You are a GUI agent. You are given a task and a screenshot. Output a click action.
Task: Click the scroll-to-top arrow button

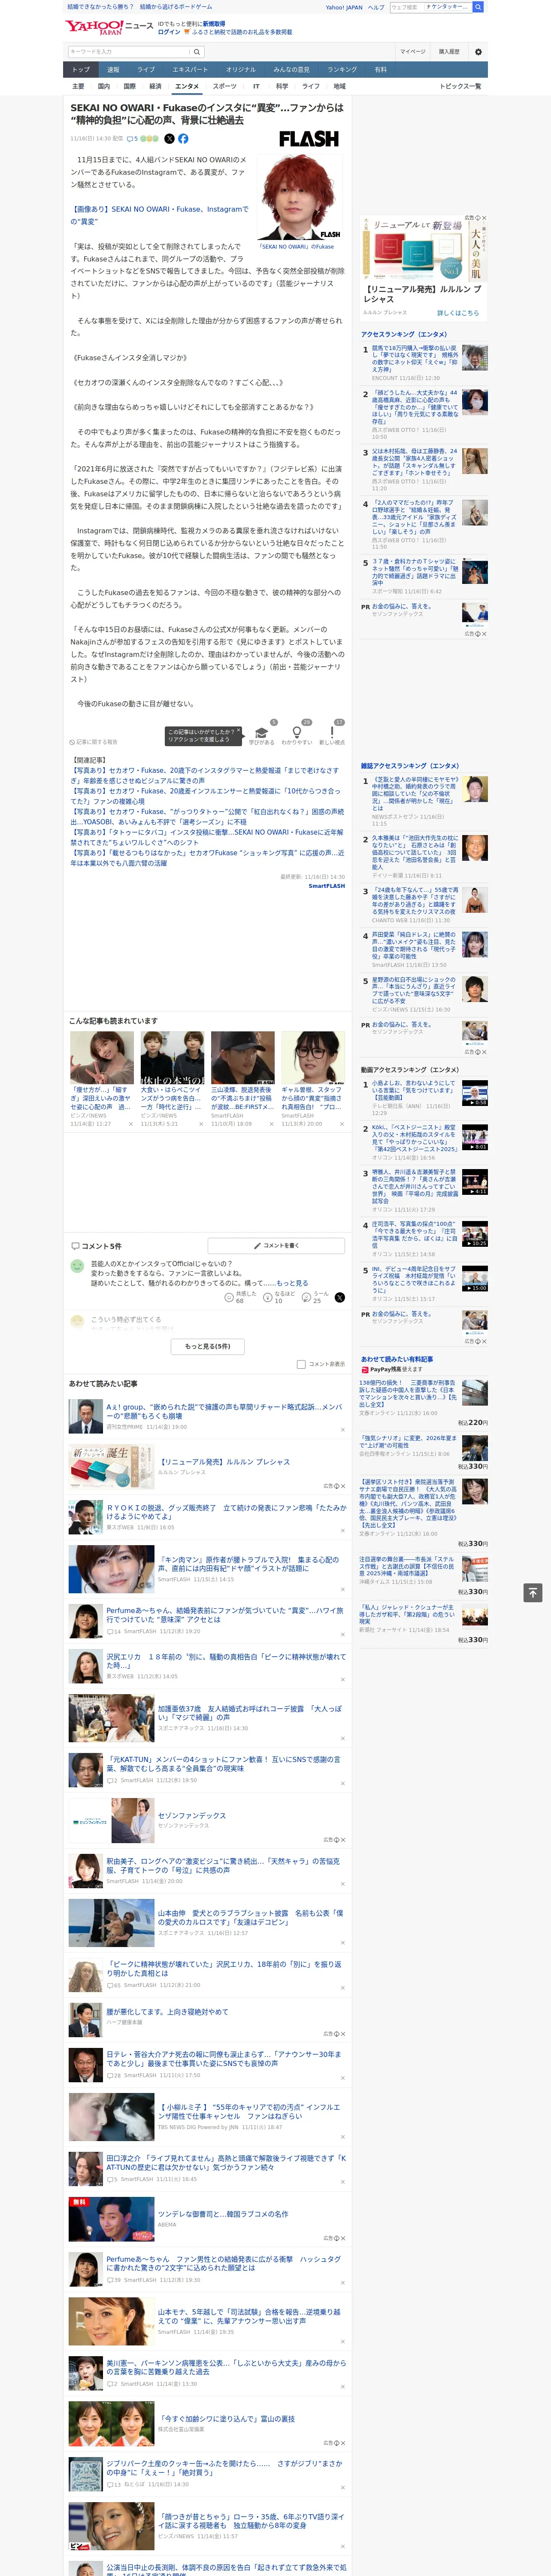[x=533, y=1593]
